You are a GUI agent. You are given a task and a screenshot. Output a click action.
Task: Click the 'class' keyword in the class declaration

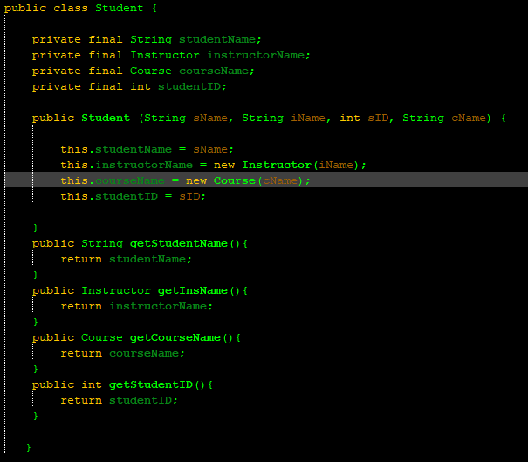tap(71, 8)
